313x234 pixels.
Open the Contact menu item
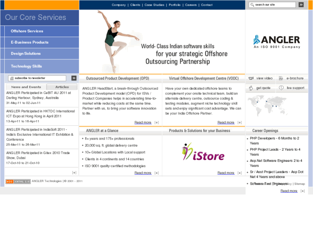pos(207,5)
